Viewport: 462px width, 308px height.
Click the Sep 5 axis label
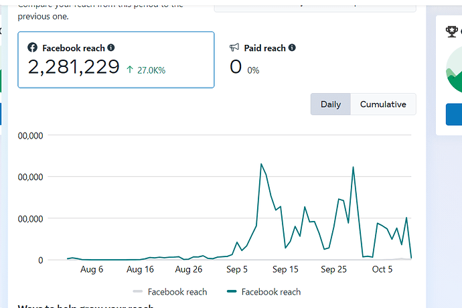click(x=237, y=269)
